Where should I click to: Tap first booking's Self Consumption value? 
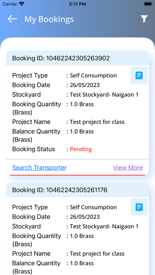coord(93,75)
